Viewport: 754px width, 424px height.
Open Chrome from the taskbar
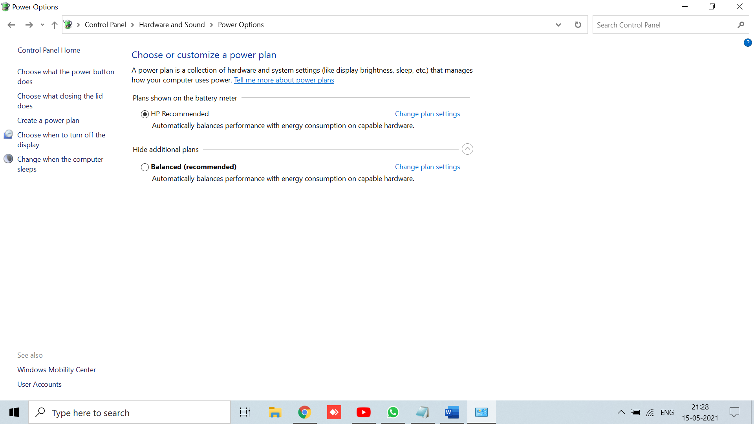[x=304, y=412]
